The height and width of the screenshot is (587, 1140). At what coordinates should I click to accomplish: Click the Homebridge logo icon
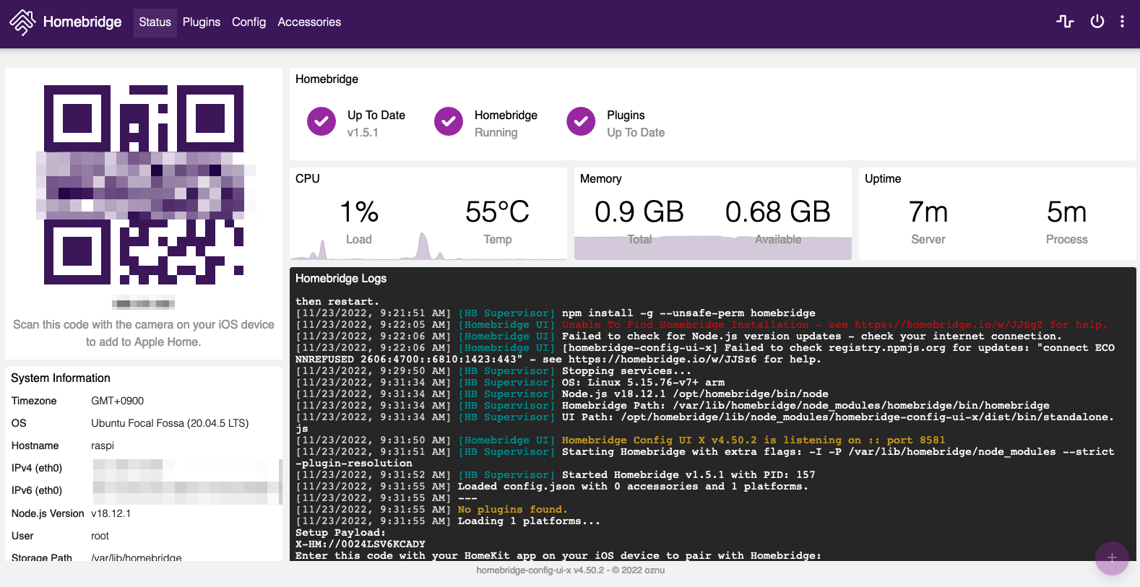22,22
